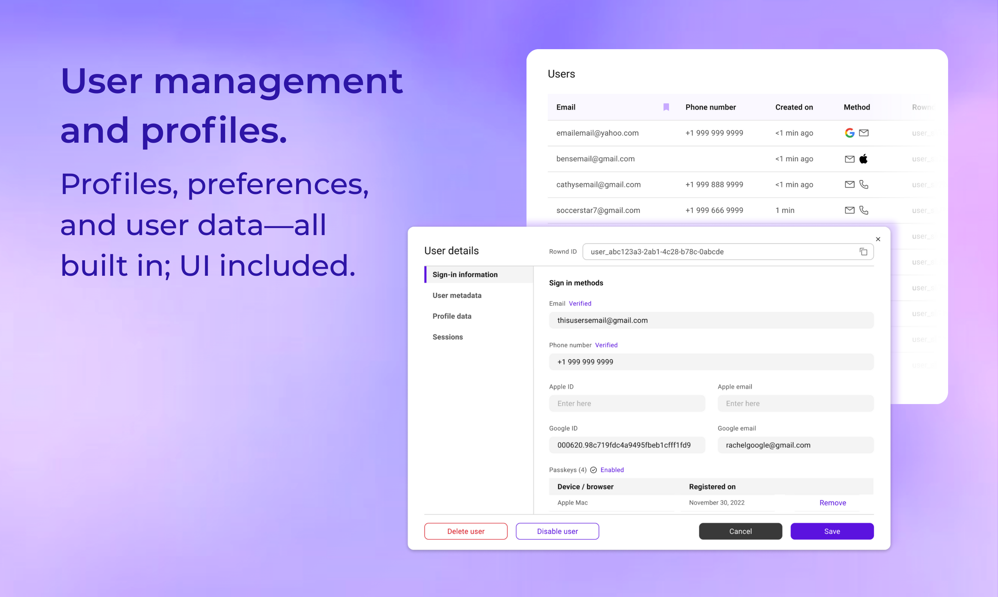Click the mail icon in the soccerstar7@gmail.com row
Image resolution: width=998 pixels, height=597 pixels.
[849, 210]
